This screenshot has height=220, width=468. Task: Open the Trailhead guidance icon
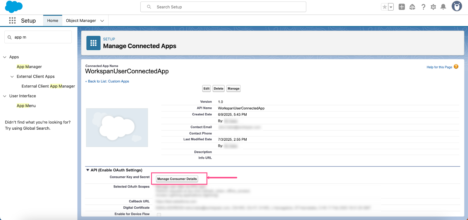point(412,7)
